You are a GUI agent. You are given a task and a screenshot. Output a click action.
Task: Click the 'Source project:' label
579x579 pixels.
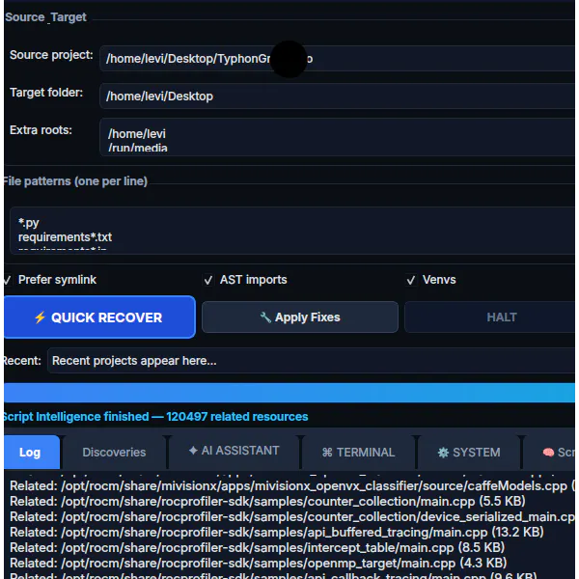tap(51, 55)
